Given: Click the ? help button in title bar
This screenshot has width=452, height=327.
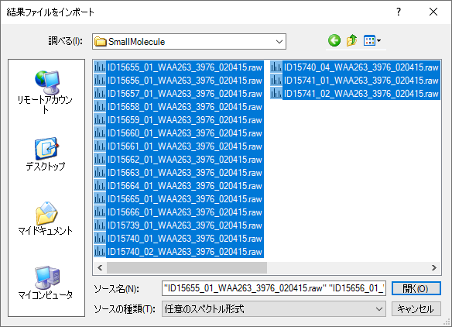Looking at the screenshot, I should (399, 12).
